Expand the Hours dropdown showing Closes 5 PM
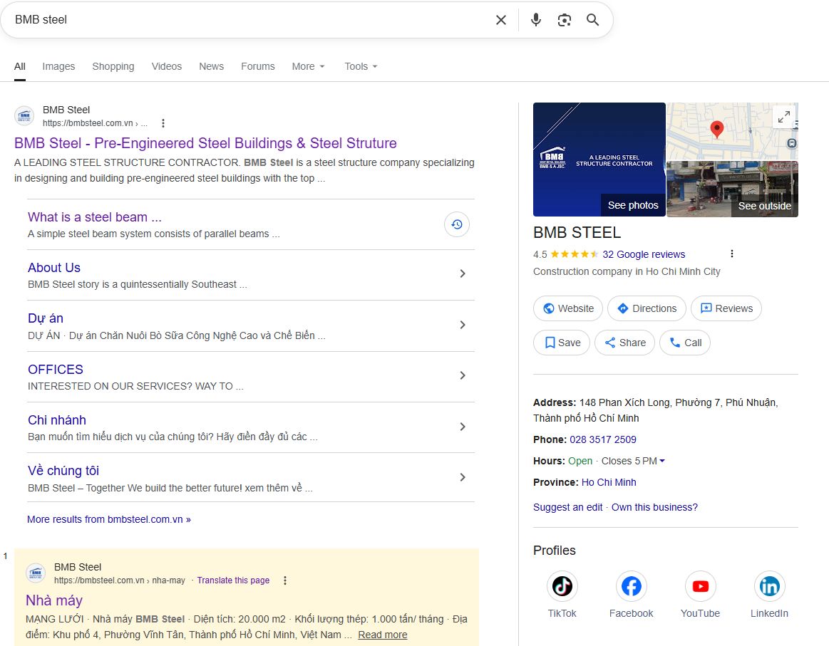829x646 pixels. click(x=661, y=461)
